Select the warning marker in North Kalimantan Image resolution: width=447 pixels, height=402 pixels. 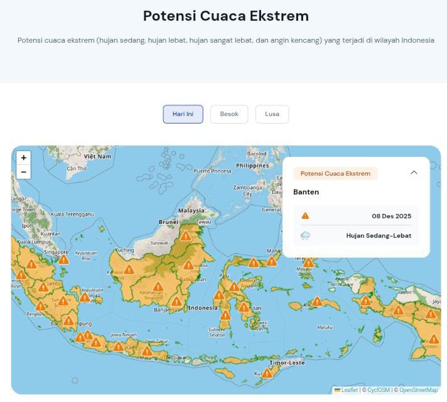click(x=186, y=236)
